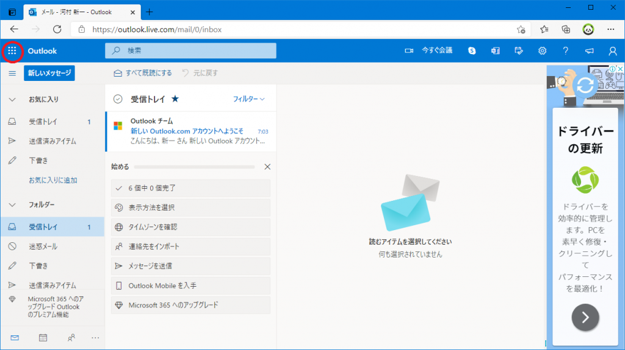The image size is (625, 350).
Task: Click the Microsoft logo on Outlook team mail
Action: (x=118, y=126)
